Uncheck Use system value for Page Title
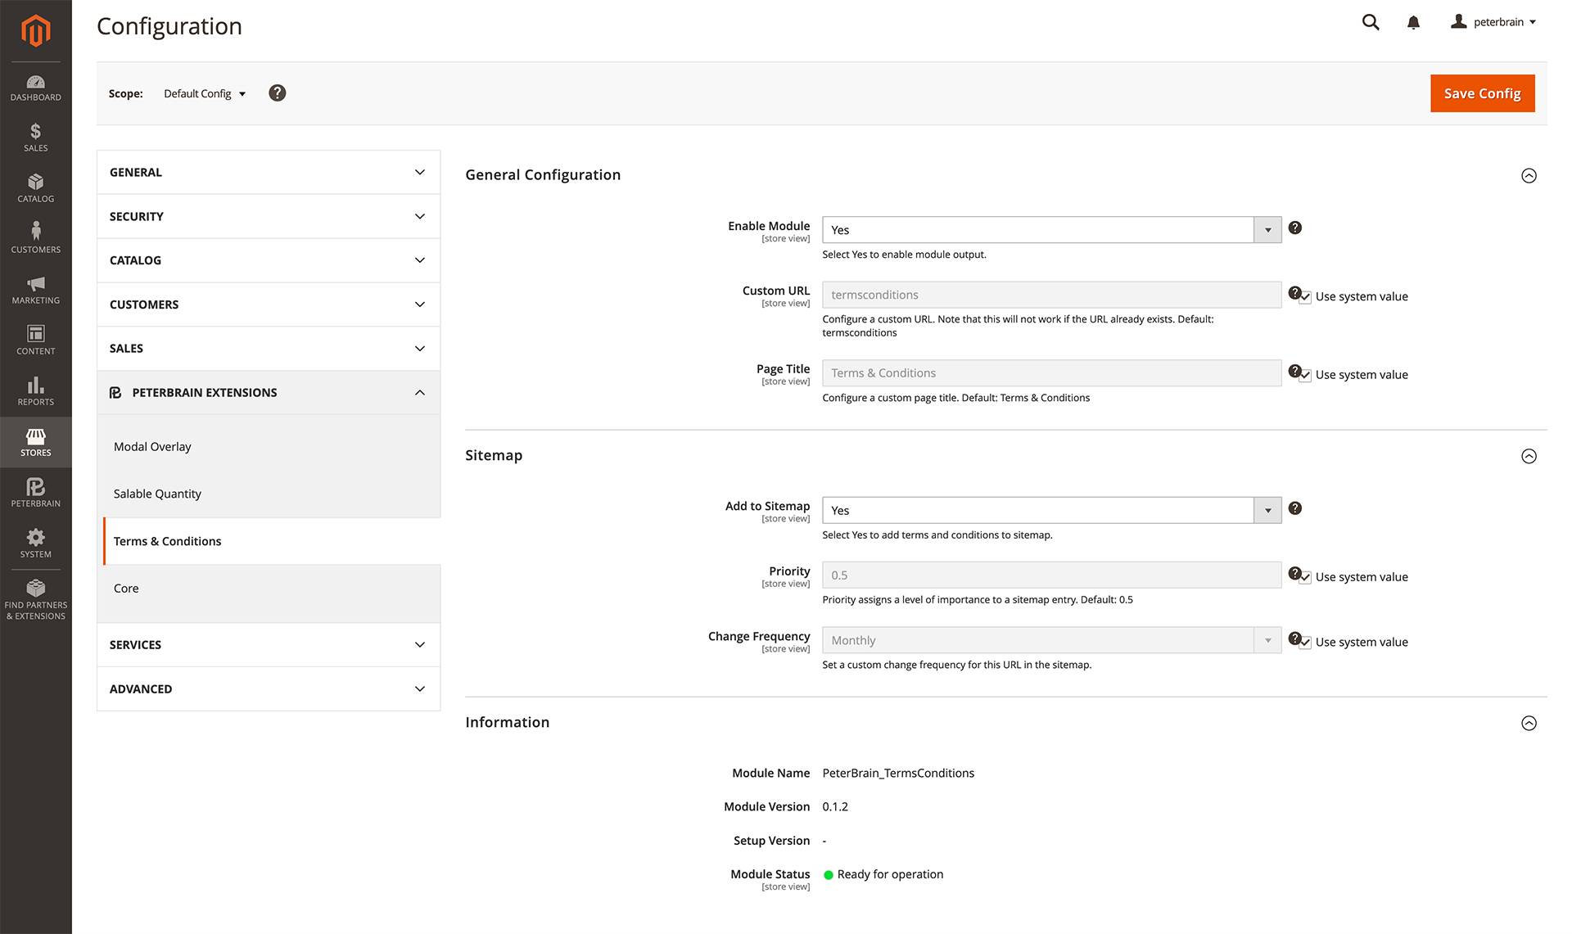Screen dimensions: 1572x934 1305,375
